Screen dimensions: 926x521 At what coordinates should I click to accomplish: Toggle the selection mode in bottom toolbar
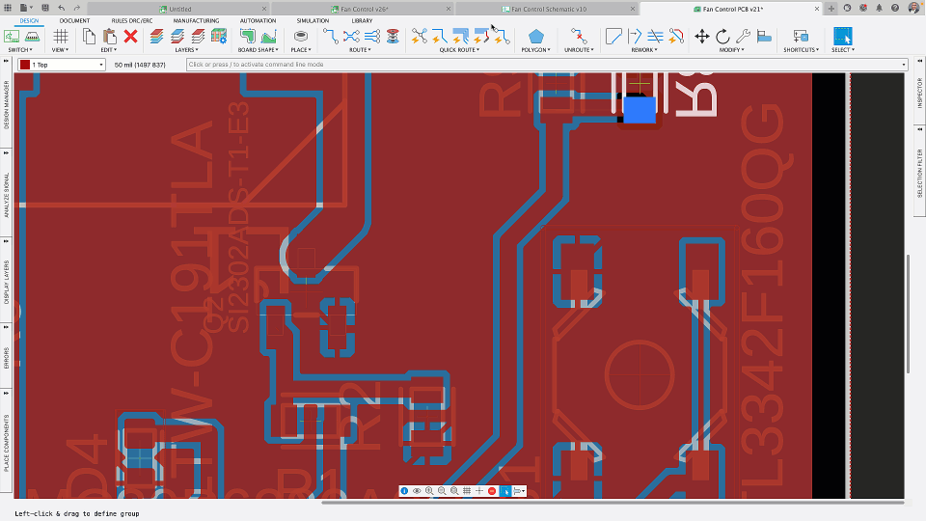504,491
